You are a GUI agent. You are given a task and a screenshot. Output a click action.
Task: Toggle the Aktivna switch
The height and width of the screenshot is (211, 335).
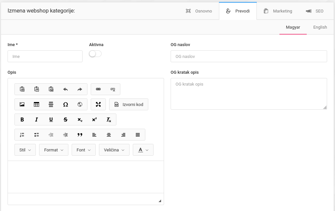[95, 54]
